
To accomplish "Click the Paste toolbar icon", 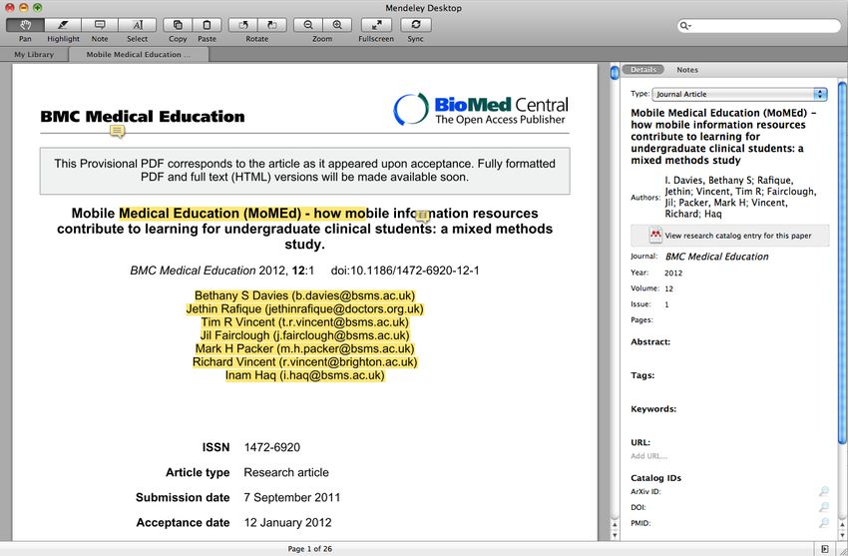I will click(207, 25).
